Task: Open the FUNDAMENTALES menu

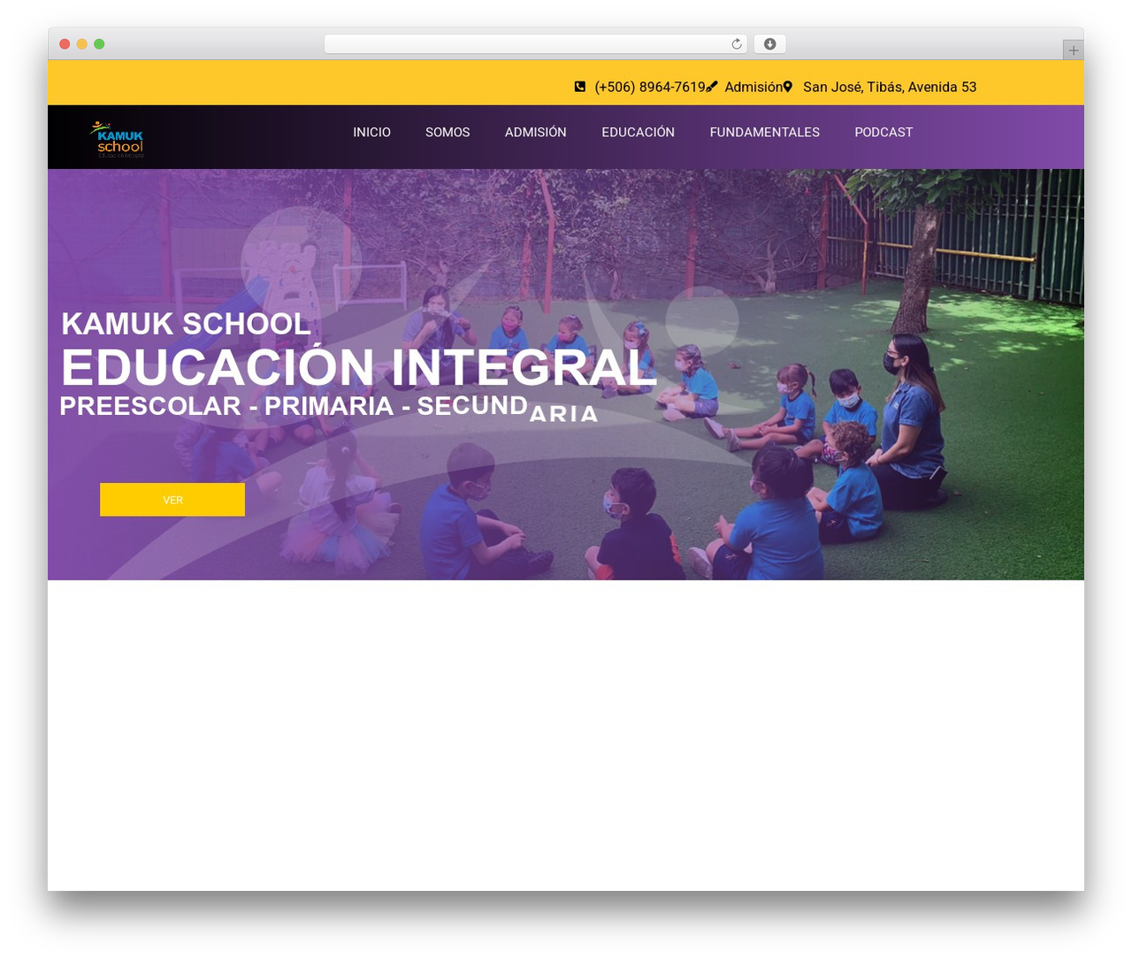Action: coord(764,132)
